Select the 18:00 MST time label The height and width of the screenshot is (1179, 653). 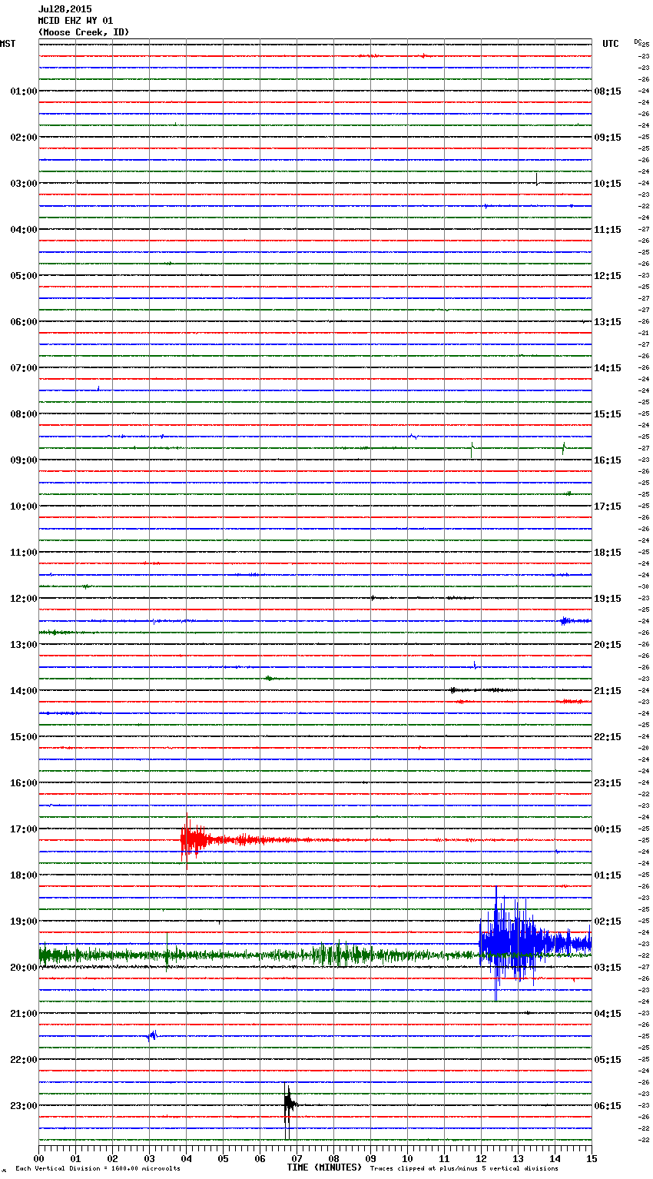(x=23, y=875)
